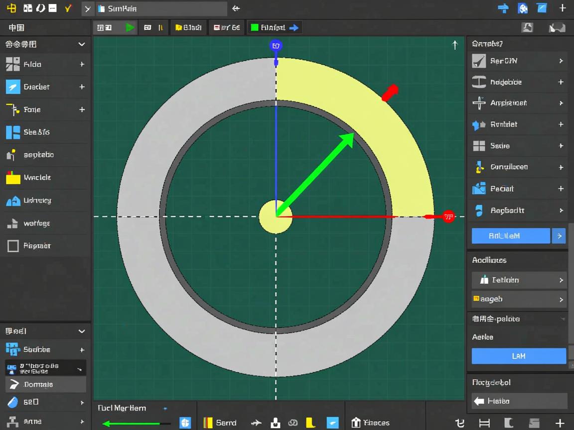Click the green play arrow in toolbar
This screenshot has width=574, height=430.
[x=130, y=28]
